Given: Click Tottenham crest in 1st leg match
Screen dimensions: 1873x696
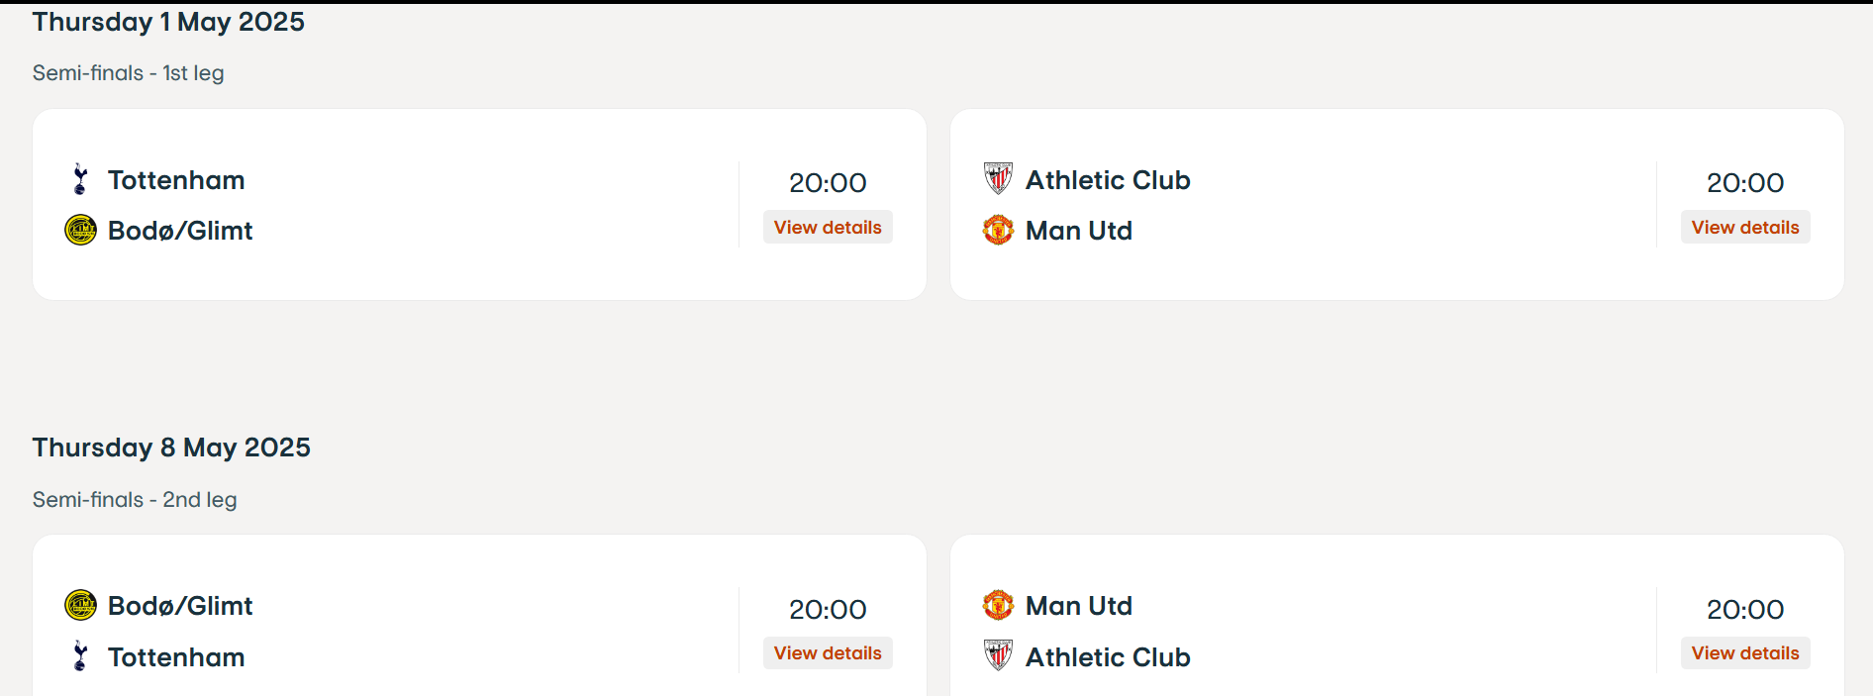Looking at the screenshot, I should (x=80, y=179).
